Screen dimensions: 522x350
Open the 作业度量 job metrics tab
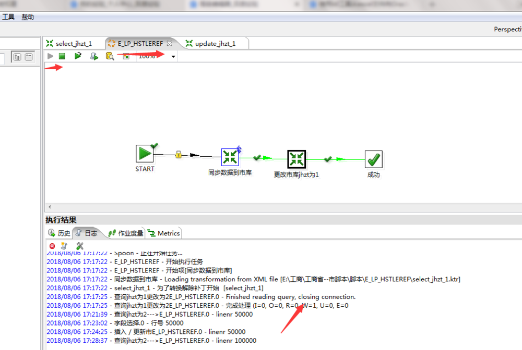pyautogui.click(x=126, y=233)
